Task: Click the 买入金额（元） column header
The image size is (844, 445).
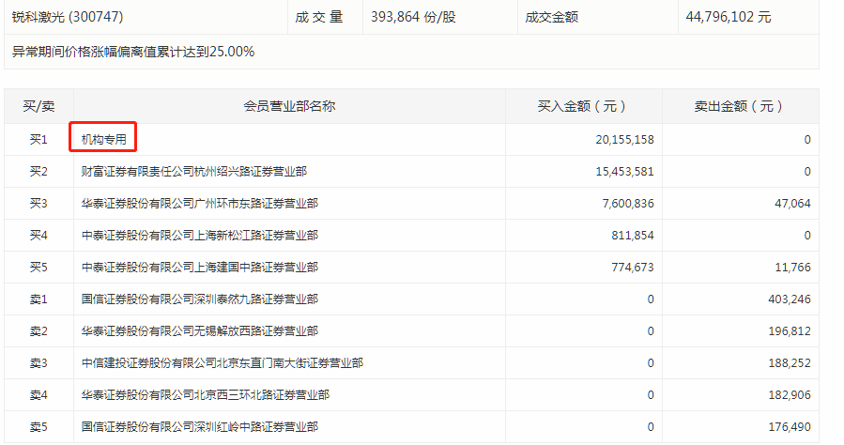Action: pos(583,106)
